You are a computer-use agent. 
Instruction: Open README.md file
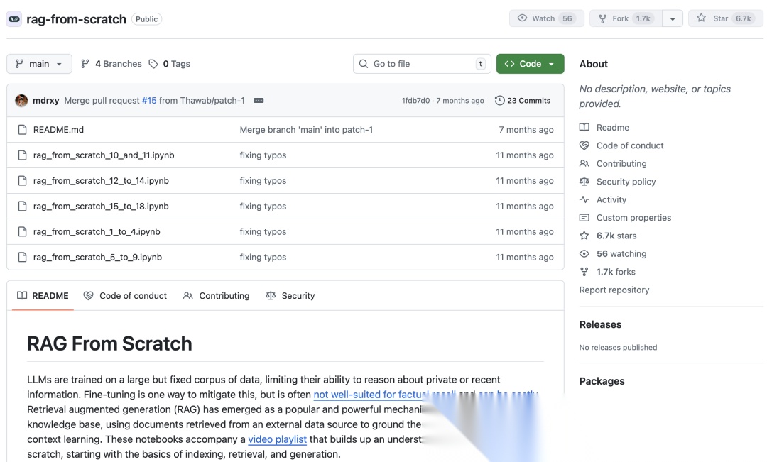58,130
